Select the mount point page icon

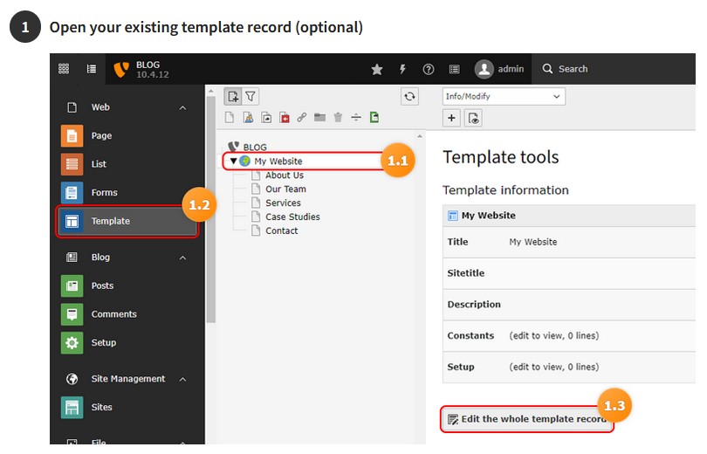click(x=285, y=118)
